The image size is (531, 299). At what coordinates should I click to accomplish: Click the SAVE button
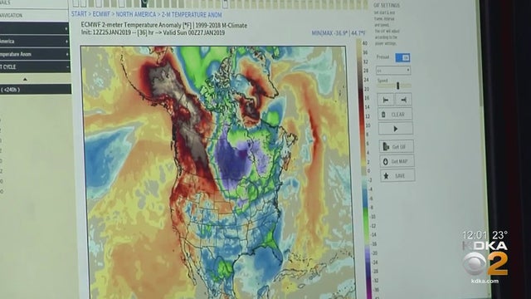(397, 176)
